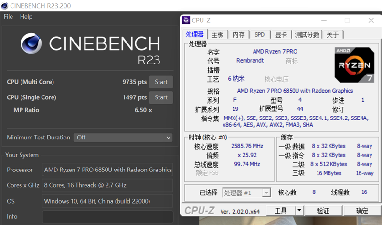Click the Rembrandt code name value
The height and width of the screenshot is (225, 382).
click(x=250, y=61)
